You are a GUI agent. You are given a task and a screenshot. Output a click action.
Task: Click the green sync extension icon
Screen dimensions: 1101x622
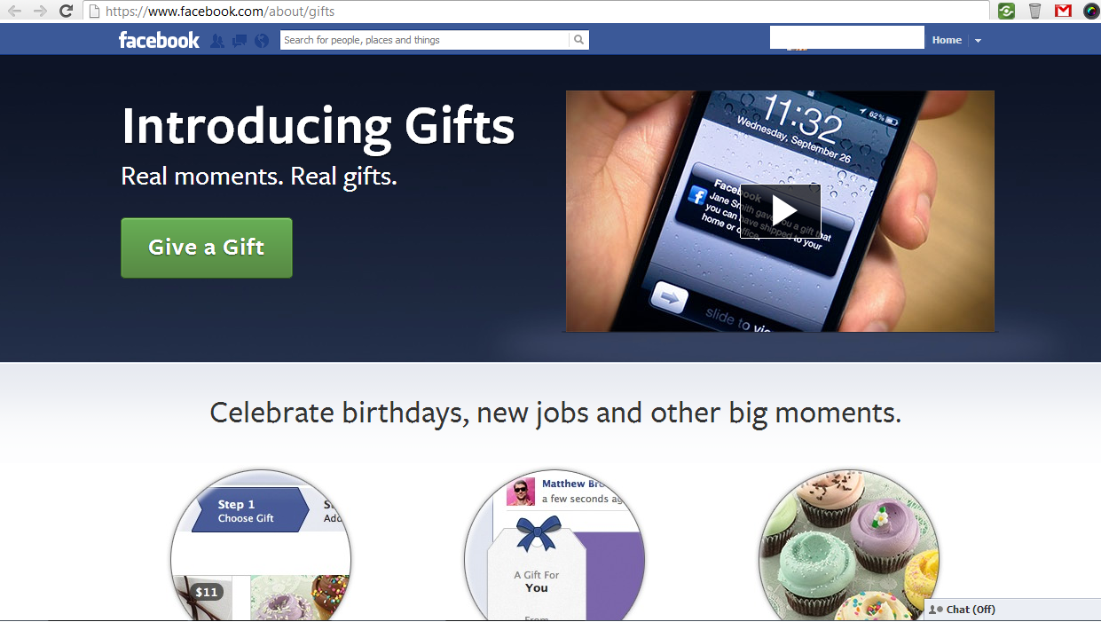[1006, 11]
